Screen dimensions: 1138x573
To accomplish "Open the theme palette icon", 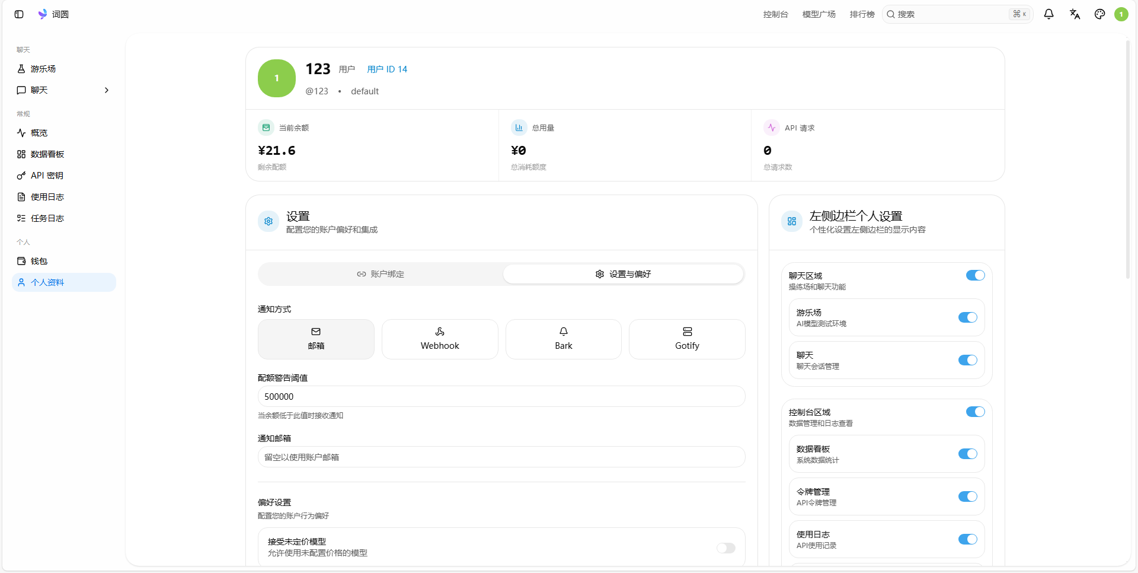I will pyautogui.click(x=1100, y=14).
